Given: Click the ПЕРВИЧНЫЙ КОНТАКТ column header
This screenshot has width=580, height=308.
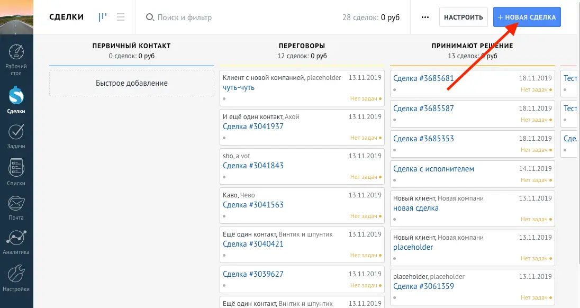Looking at the screenshot, I should click(x=131, y=46).
